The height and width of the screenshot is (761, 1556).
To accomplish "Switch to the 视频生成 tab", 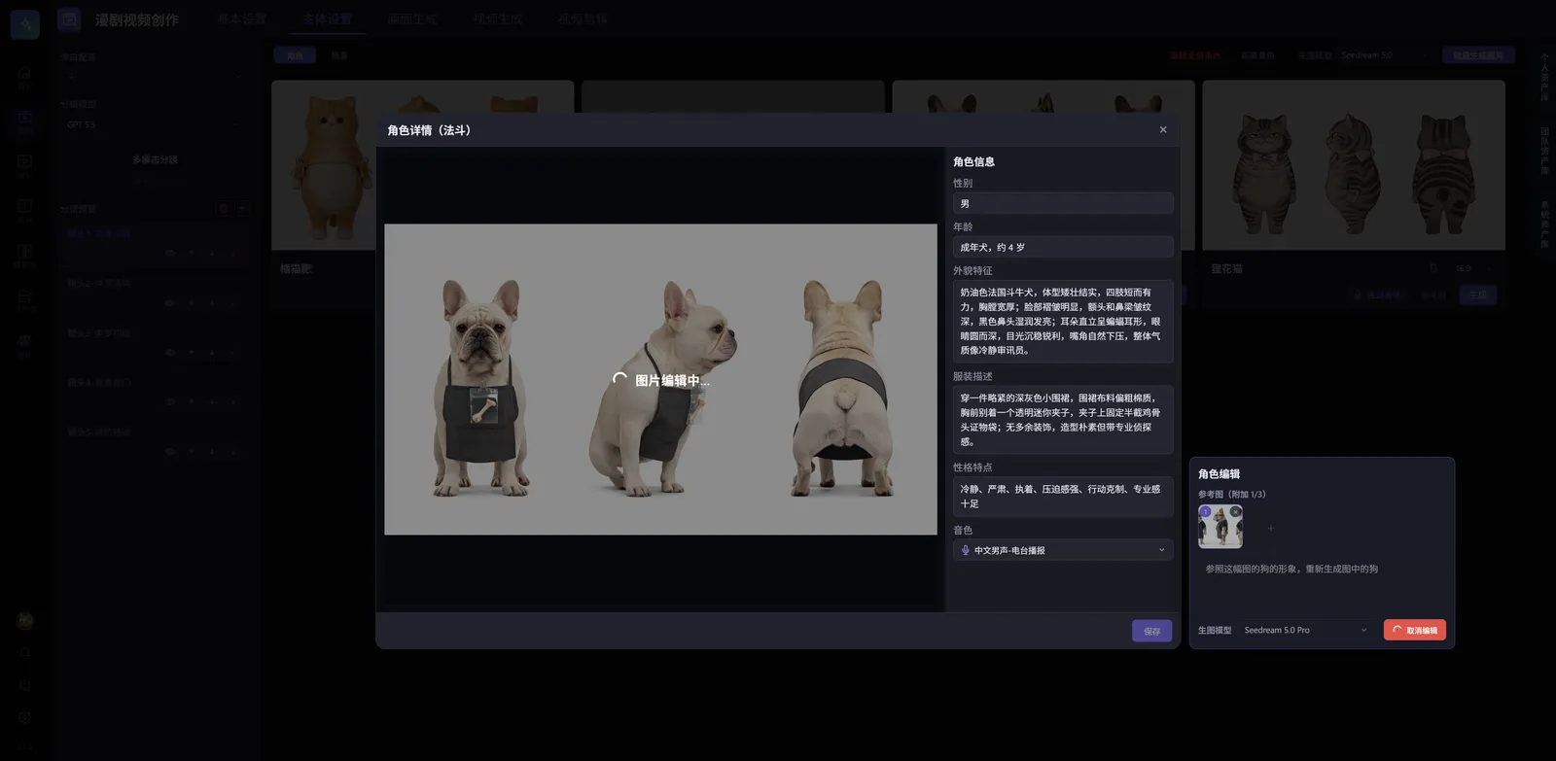I will pos(498,19).
